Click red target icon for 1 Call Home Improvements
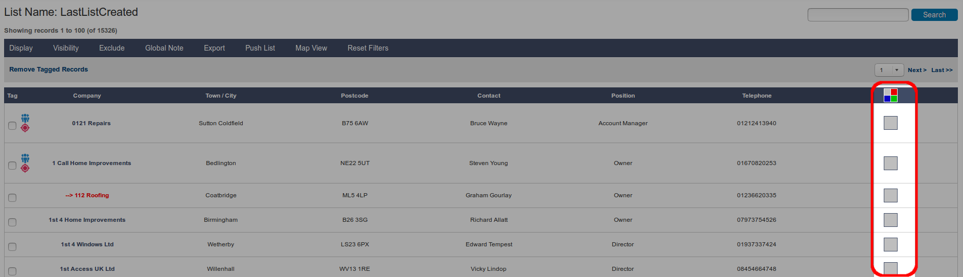This screenshot has height=277, width=963. (x=25, y=168)
